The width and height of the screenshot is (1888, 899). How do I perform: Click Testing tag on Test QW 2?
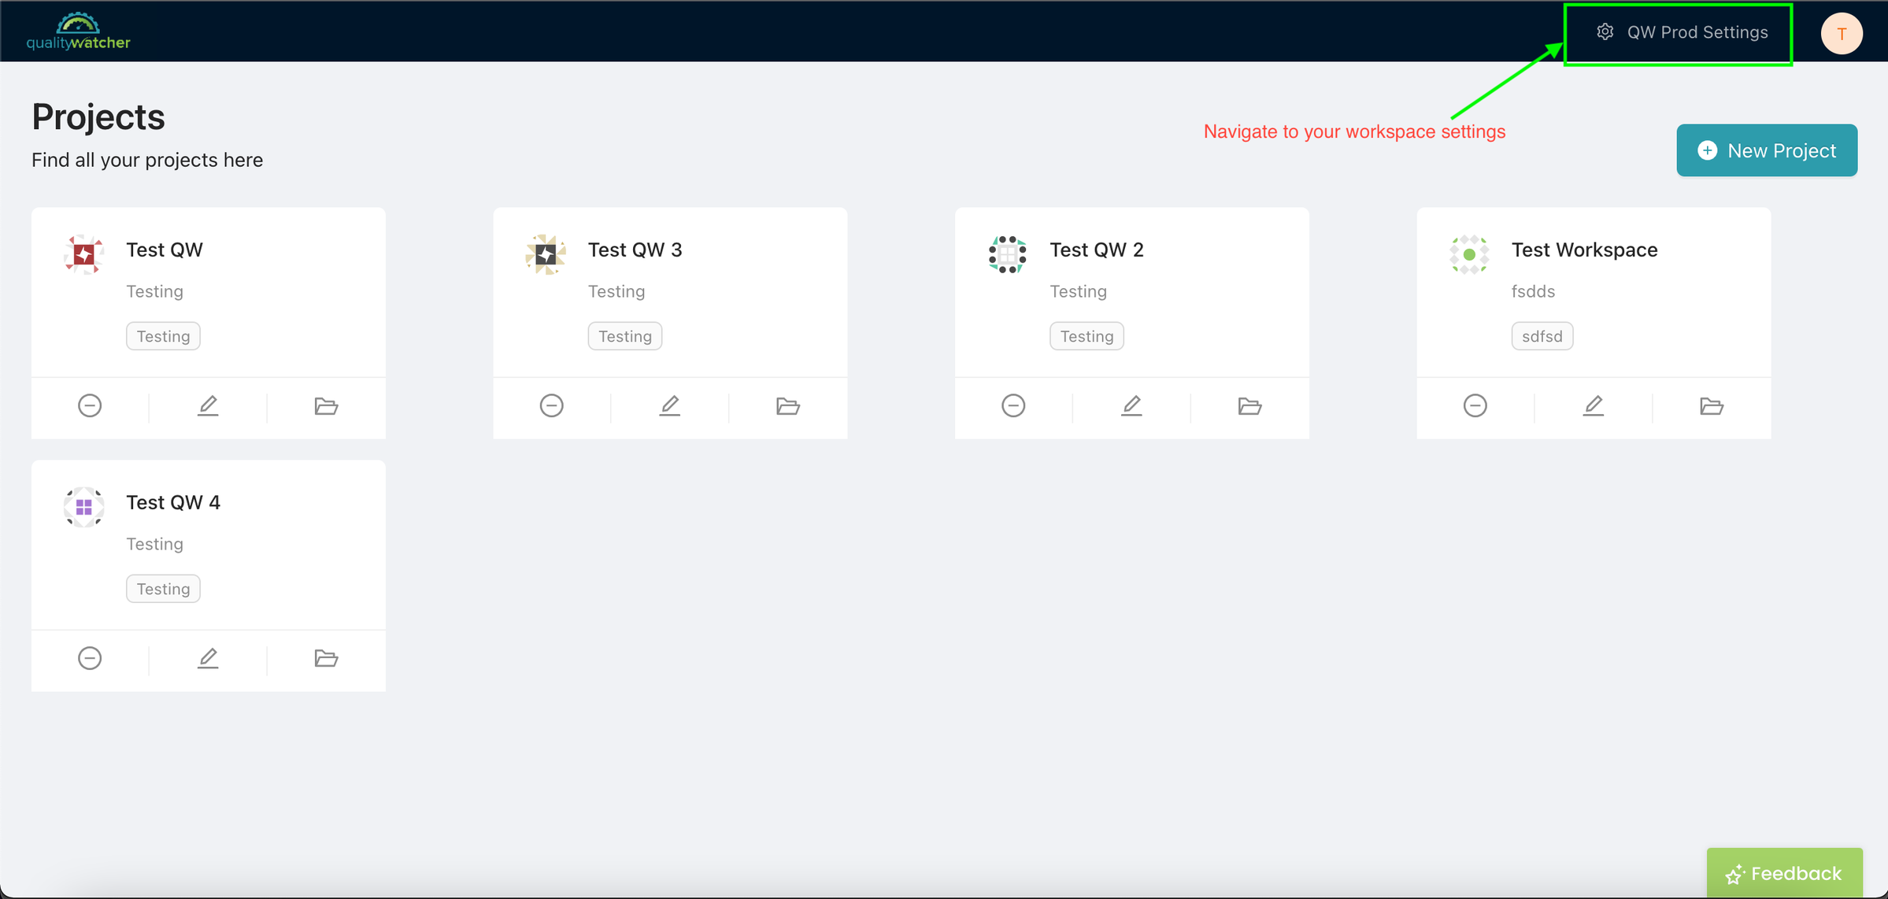pos(1086,336)
